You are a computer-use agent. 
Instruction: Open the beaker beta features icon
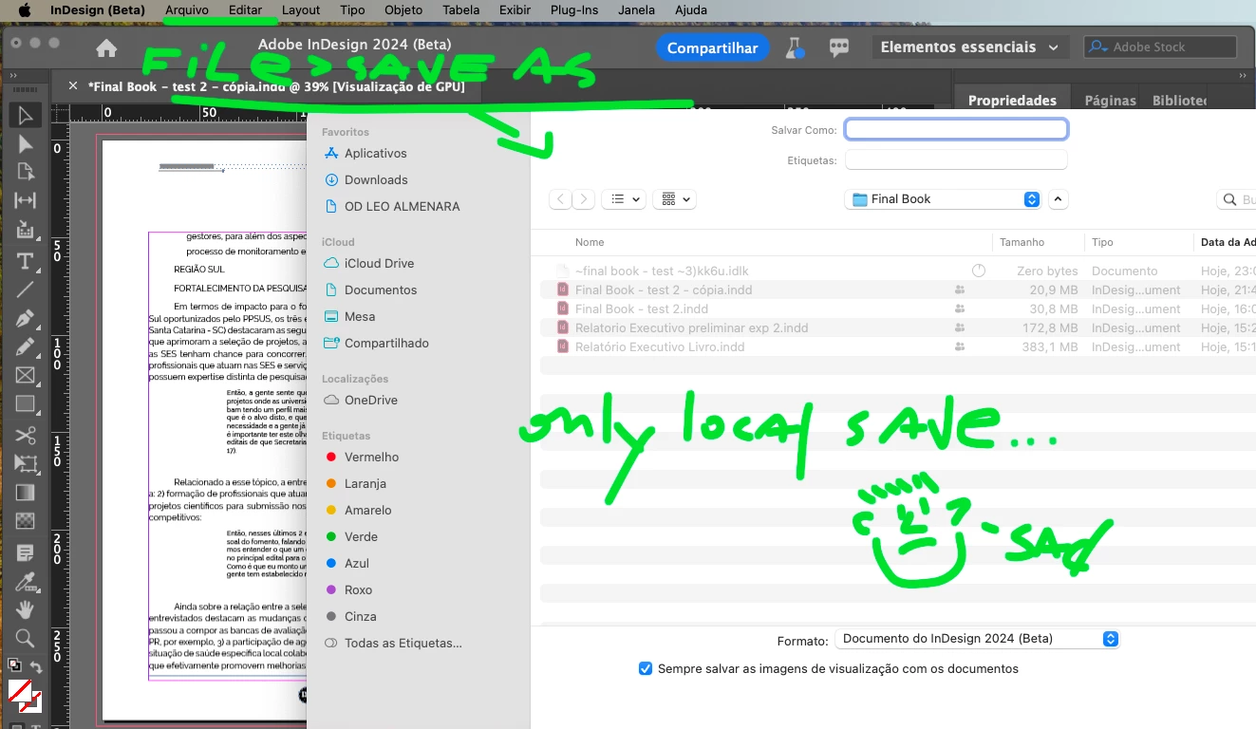coord(796,47)
